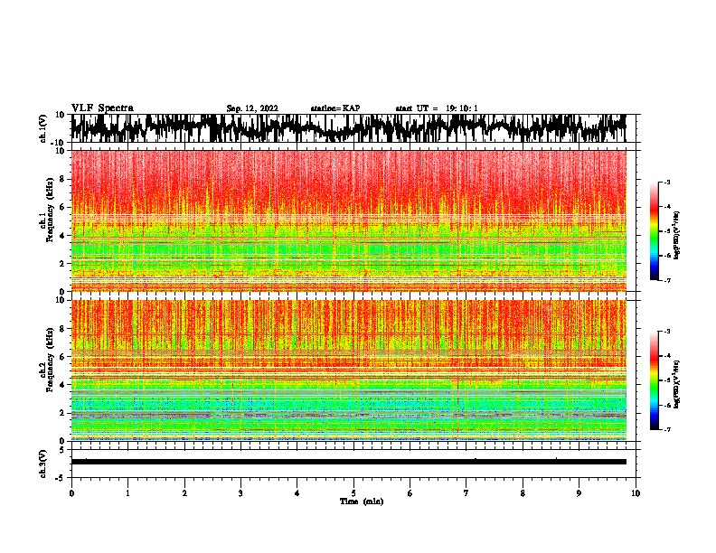Click time axis tick label "0"
Image resolution: width=716 pixels, height=553 pixels.
click(71, 493)
